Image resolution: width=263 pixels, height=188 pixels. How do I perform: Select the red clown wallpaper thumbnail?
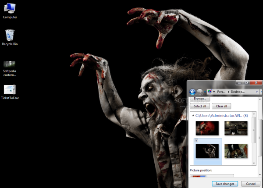point(206,128)
